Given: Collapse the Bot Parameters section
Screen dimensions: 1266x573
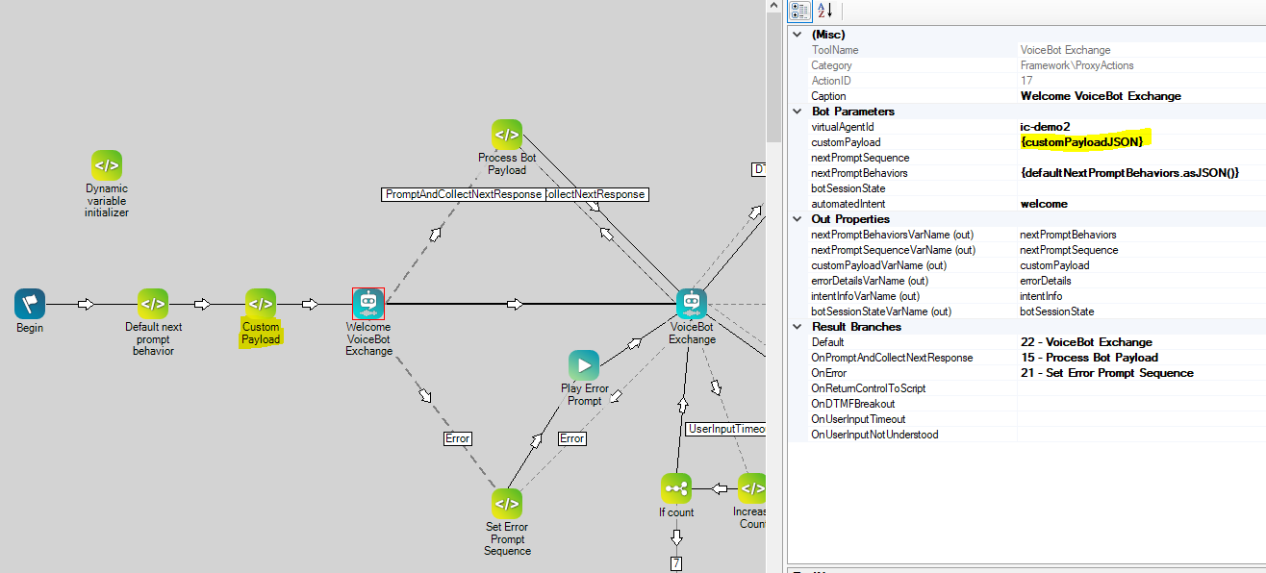Looking at the screenshot, I should [x=796, y=112].
